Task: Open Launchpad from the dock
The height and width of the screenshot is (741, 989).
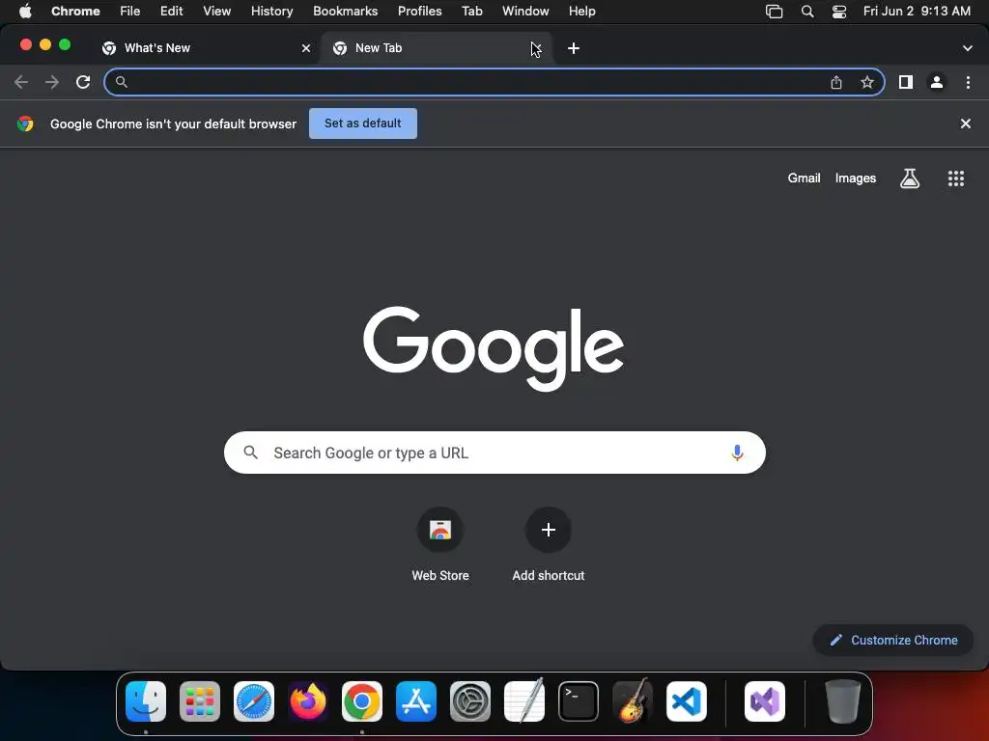Action: point(200,701)
